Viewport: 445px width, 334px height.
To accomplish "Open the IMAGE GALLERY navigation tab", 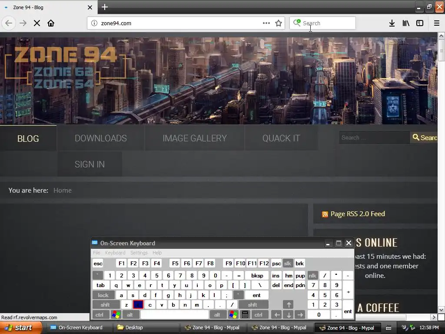I will [195, 138].
